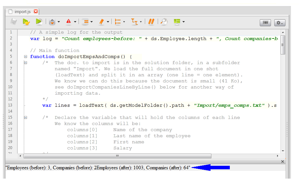Image resolution: width=299 pixels, height=185 pixels.
Task: Collapse the comment block at line 15
Action: [25, 118]
